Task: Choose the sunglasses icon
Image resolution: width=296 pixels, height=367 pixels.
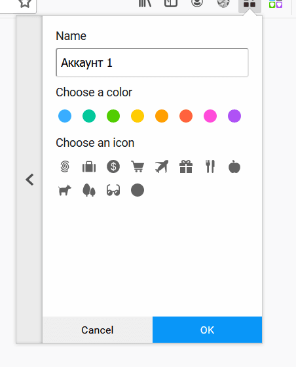Action: tap(113, 190)
